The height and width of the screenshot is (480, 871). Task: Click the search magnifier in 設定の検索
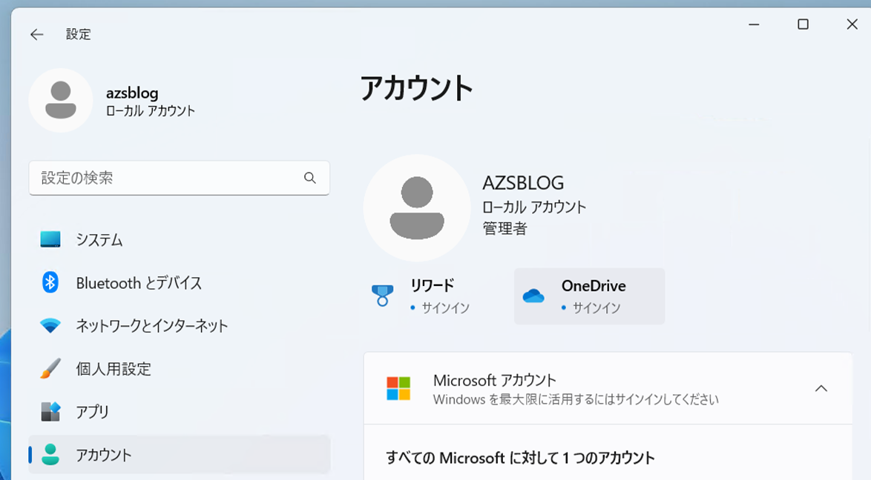point(311,178)
